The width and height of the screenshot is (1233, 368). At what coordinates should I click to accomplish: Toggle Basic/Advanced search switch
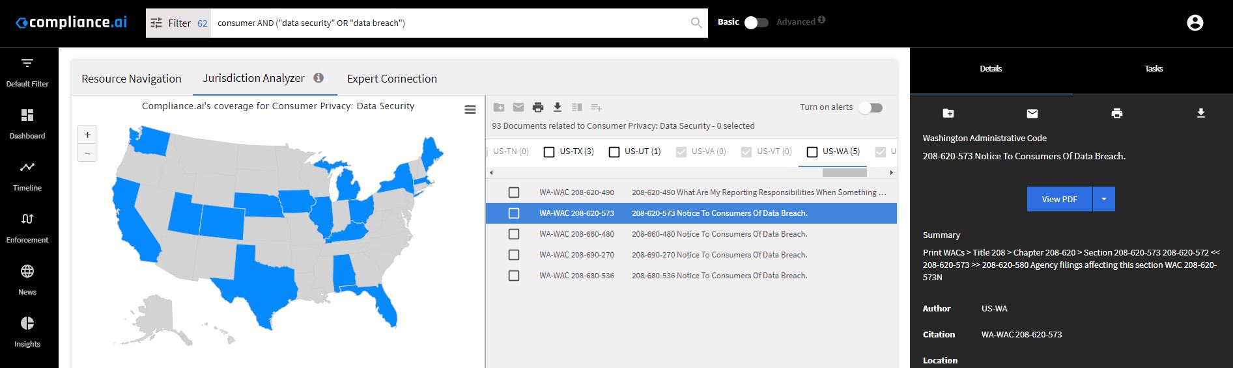coord(756,23)
